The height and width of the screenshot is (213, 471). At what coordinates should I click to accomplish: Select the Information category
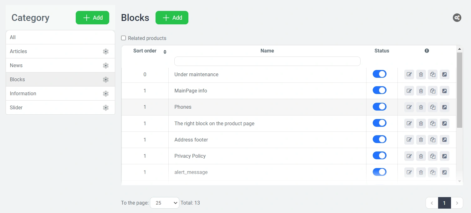pyautogui.click(x=23, y=93)
